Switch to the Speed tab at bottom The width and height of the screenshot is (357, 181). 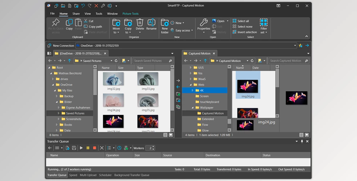point(73,175)
